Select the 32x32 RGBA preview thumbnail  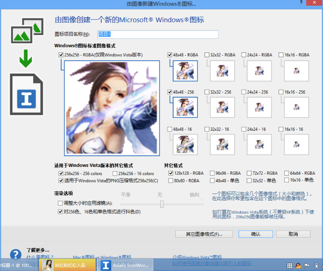[x=222, y=71]
